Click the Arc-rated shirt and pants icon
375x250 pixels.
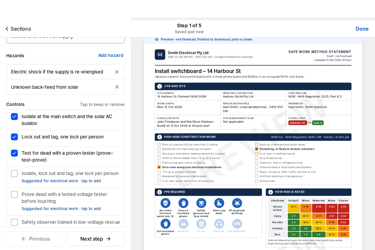165,203
